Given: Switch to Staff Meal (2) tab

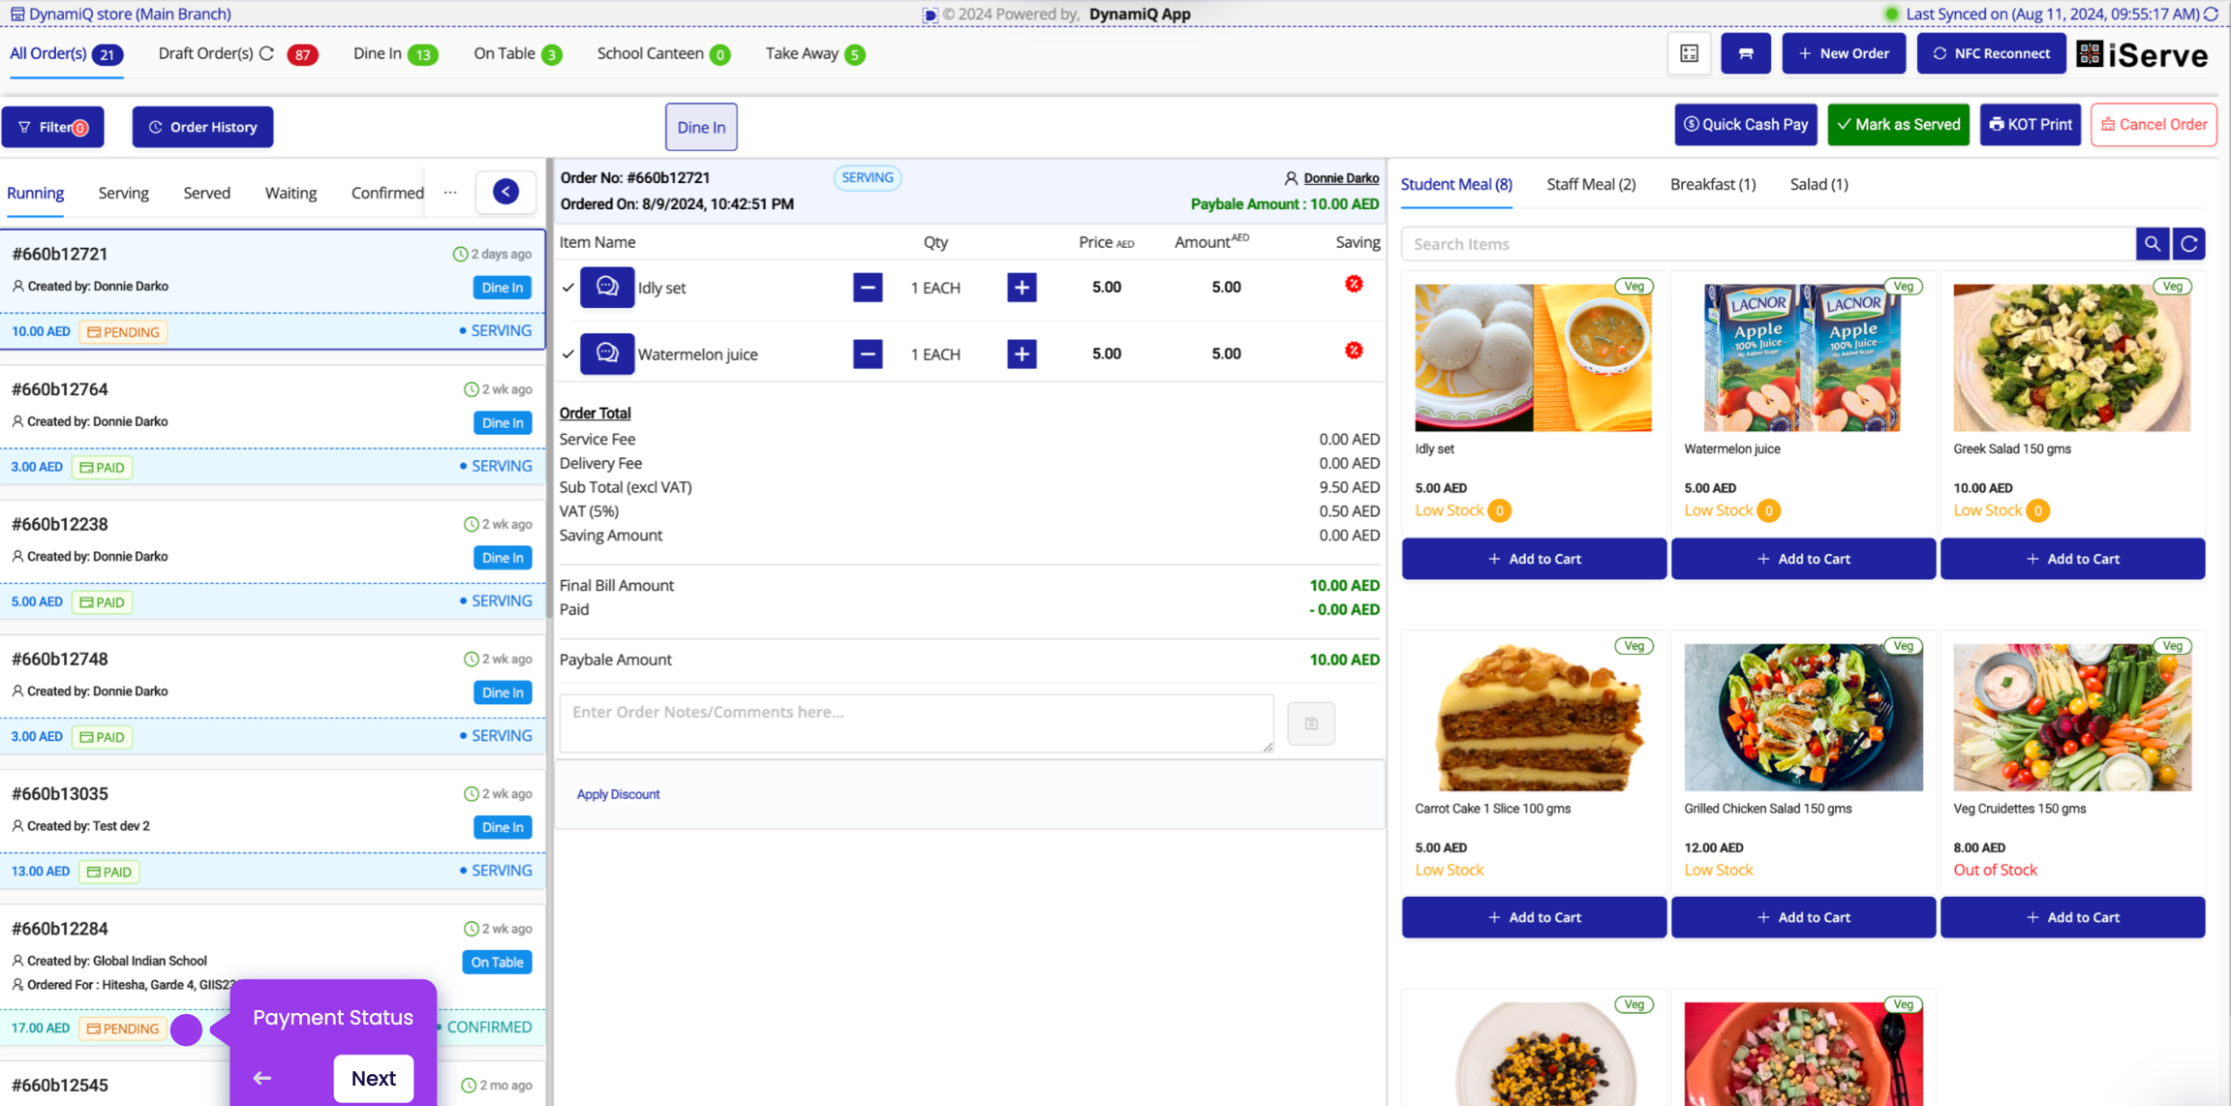Looking at the screenshot, I should pyautogui.click(x=1590, y=184).
